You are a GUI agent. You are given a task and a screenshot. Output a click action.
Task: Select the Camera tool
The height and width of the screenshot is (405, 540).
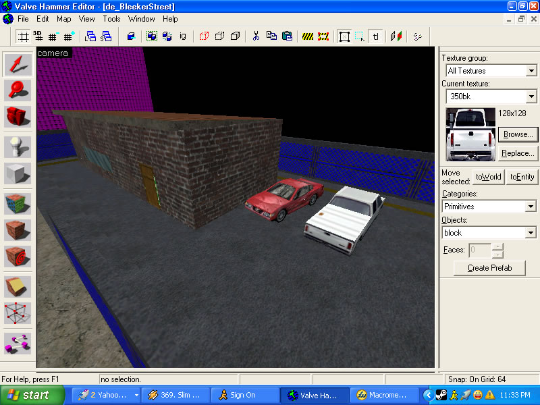click(18, 116)
